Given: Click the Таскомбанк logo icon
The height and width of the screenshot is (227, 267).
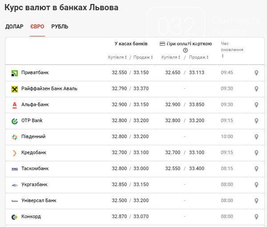Looking at the screenshot, I should 14,169.
